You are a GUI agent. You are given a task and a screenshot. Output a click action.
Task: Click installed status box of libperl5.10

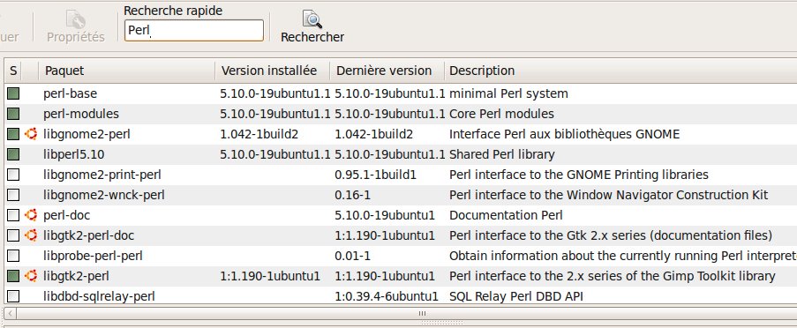pos(13,154)
